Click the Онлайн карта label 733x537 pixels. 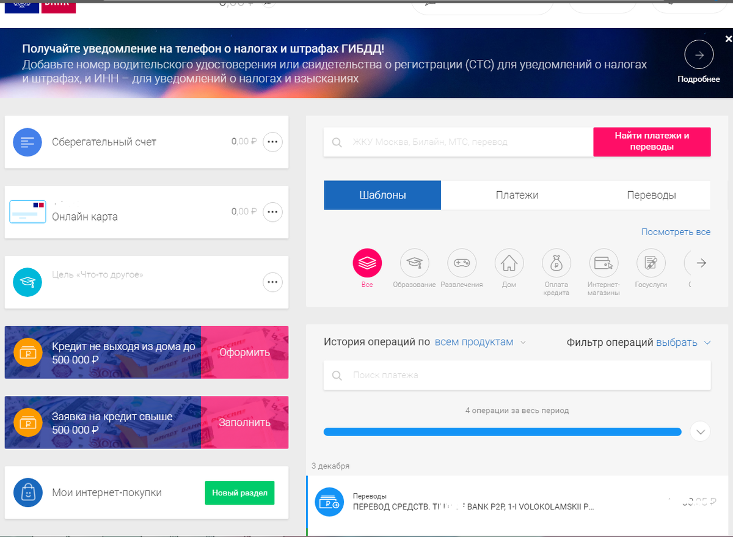(85, 217)
